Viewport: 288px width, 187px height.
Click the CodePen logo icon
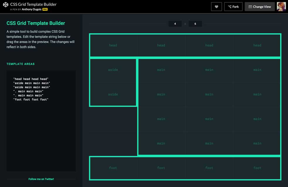pos(6,5)
